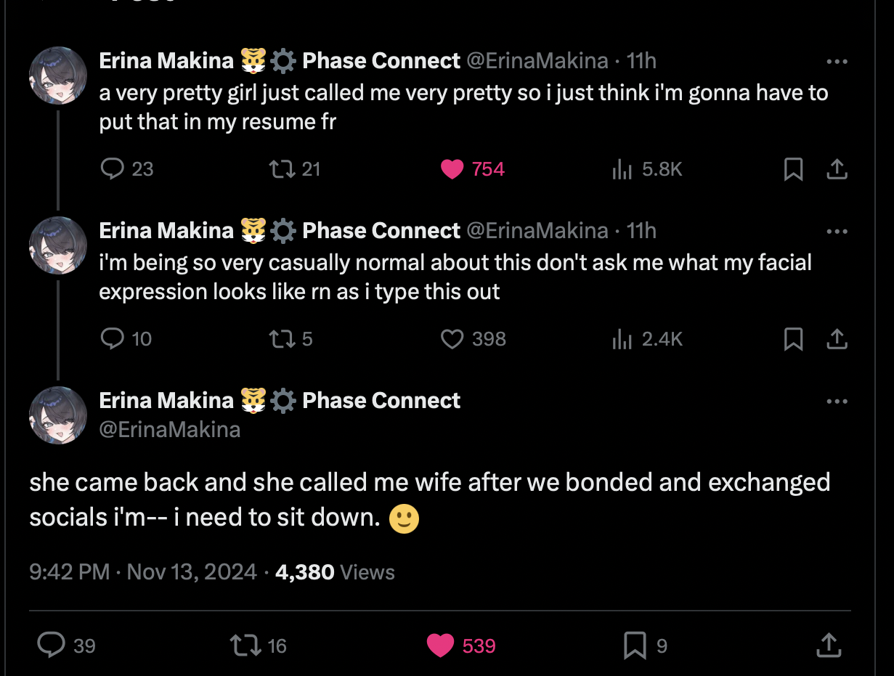Viewport: 894px width, 676px height.
Task: Like the tweet with 398 likes
Action: click(x=452, y=339)
